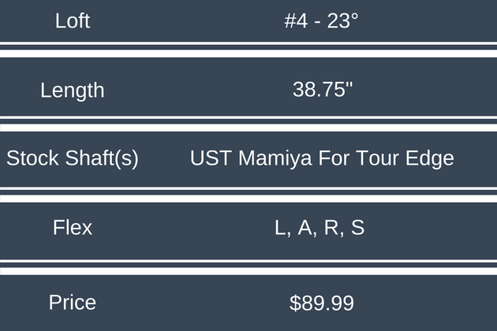497x331 pixels.
Task: Click the Price row label
Action: click(x=73, y=302)
